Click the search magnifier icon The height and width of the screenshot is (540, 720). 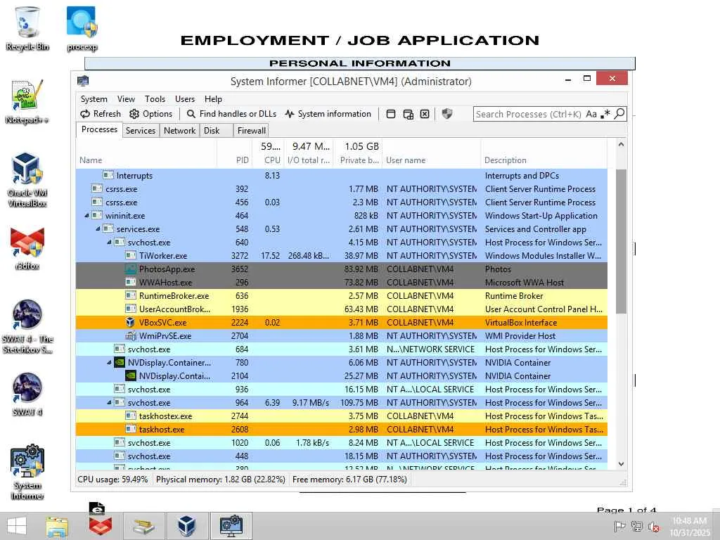pos(619,113)
